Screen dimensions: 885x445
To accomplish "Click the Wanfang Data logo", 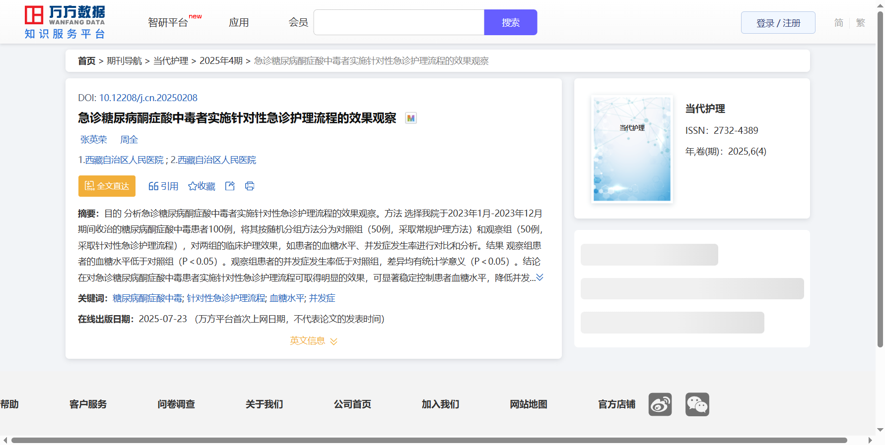I will [x=65, y=22].
